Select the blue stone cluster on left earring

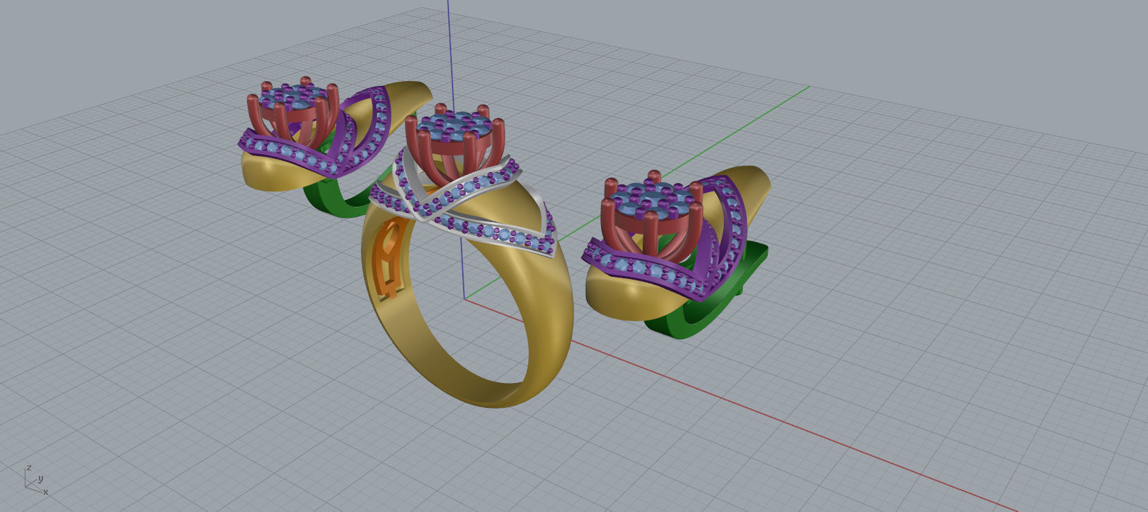[298, 97]
